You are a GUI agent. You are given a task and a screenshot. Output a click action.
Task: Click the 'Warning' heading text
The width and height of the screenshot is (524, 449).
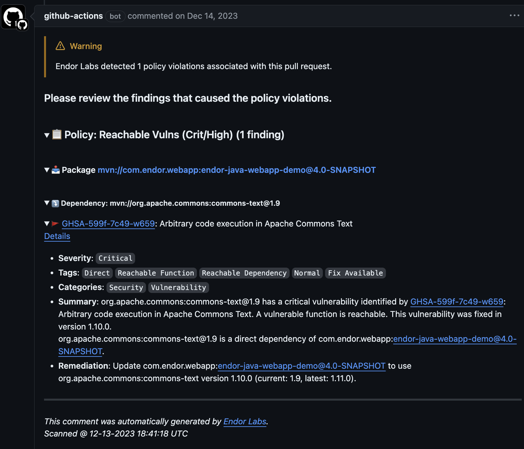click(x=86, y=46)
